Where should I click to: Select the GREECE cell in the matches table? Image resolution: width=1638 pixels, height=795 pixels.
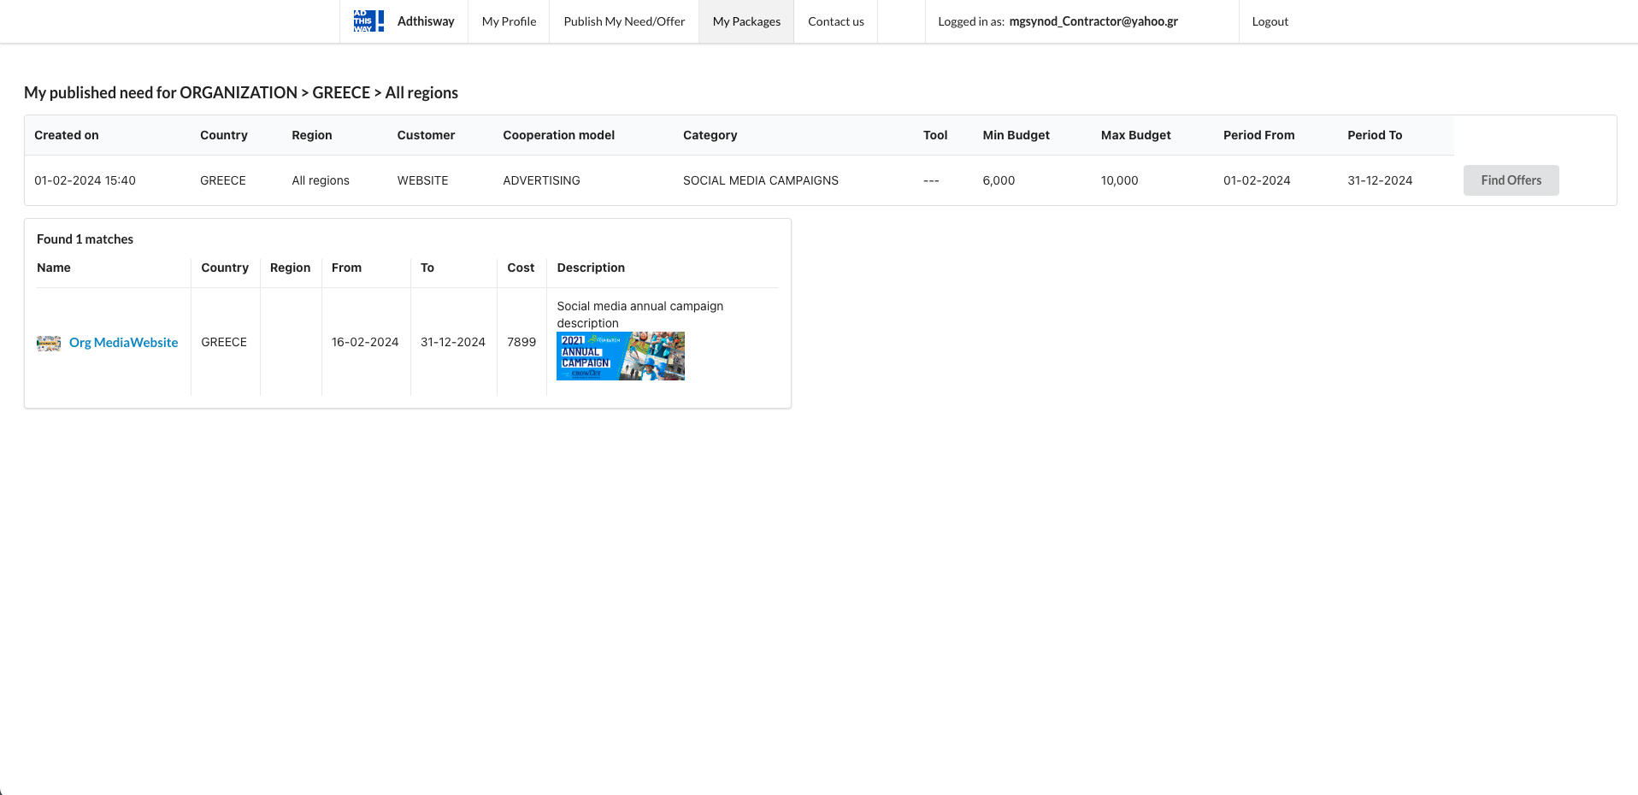click(224, 342)
